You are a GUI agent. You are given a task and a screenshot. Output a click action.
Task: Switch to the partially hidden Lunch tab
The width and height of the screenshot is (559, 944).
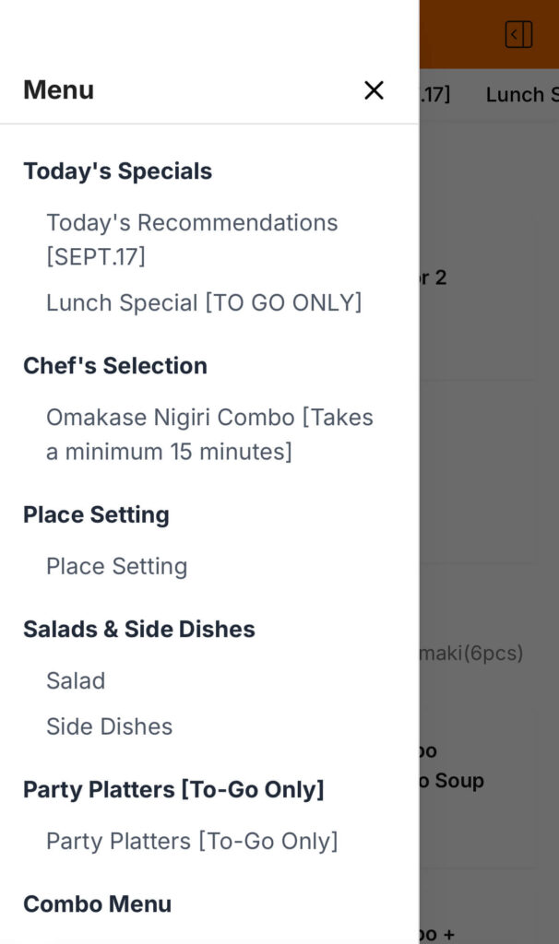(x=522, y=94)
